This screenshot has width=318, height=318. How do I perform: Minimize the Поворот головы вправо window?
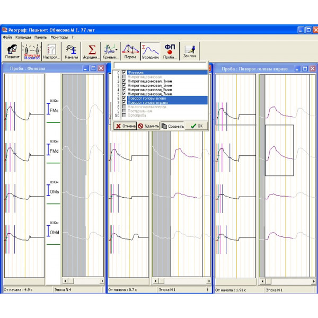pyautogui.click(x=297, y=69)
